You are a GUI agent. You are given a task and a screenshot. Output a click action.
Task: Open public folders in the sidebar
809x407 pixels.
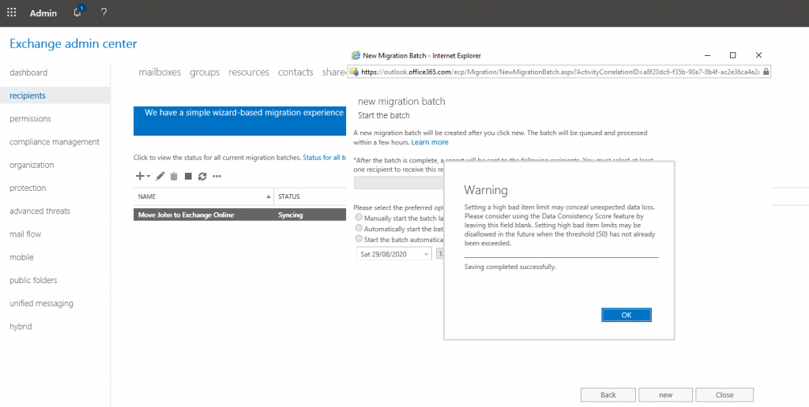pos(33,280)
